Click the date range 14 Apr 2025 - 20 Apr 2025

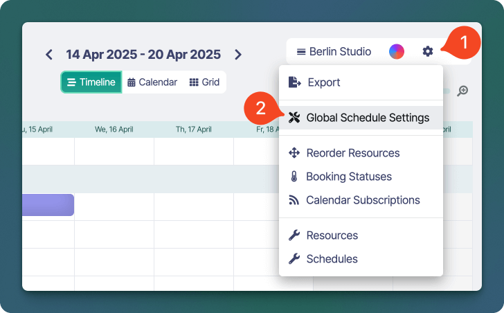(143, 55)
